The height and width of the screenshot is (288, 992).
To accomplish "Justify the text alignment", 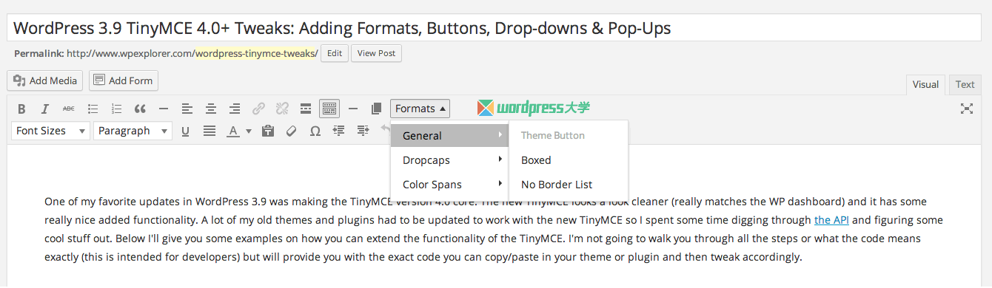I will 210,131.
